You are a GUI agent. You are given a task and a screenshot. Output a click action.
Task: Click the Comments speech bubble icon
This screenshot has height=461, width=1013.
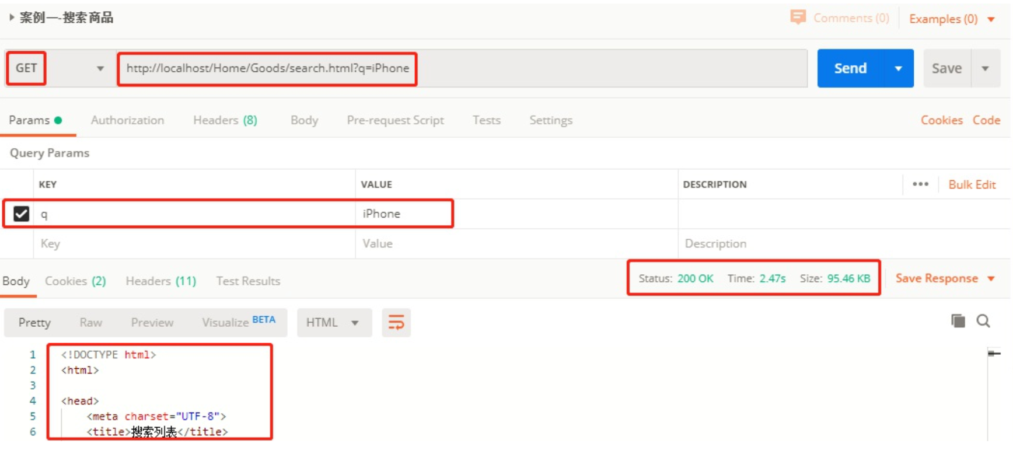(x=797, y=17)
